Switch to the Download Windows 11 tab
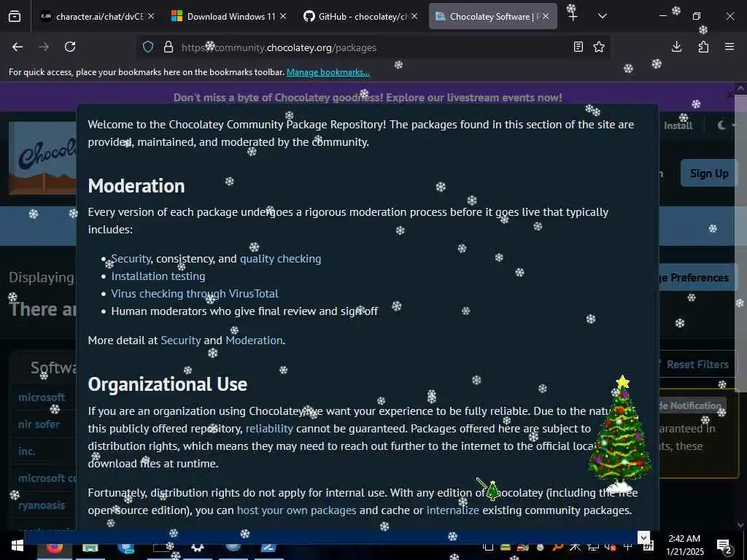 click(229, 16)
